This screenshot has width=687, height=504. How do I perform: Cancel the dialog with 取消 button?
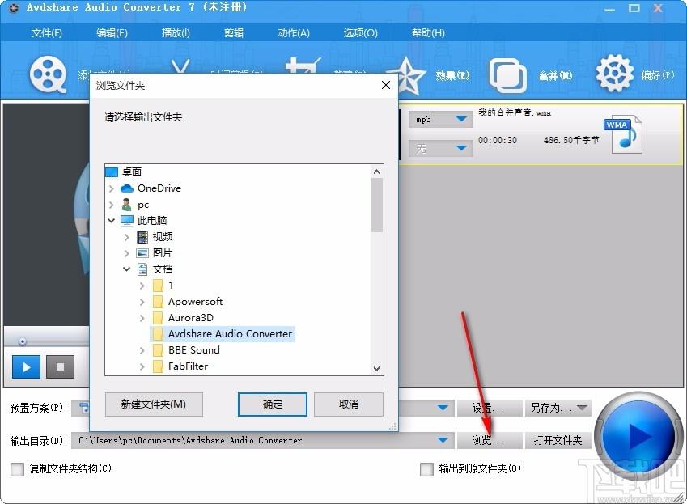(349, 404)
